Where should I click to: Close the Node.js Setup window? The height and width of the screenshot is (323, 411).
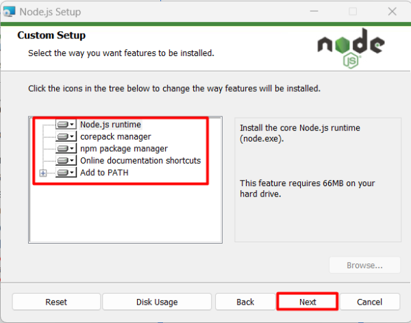tap(390, 12)
